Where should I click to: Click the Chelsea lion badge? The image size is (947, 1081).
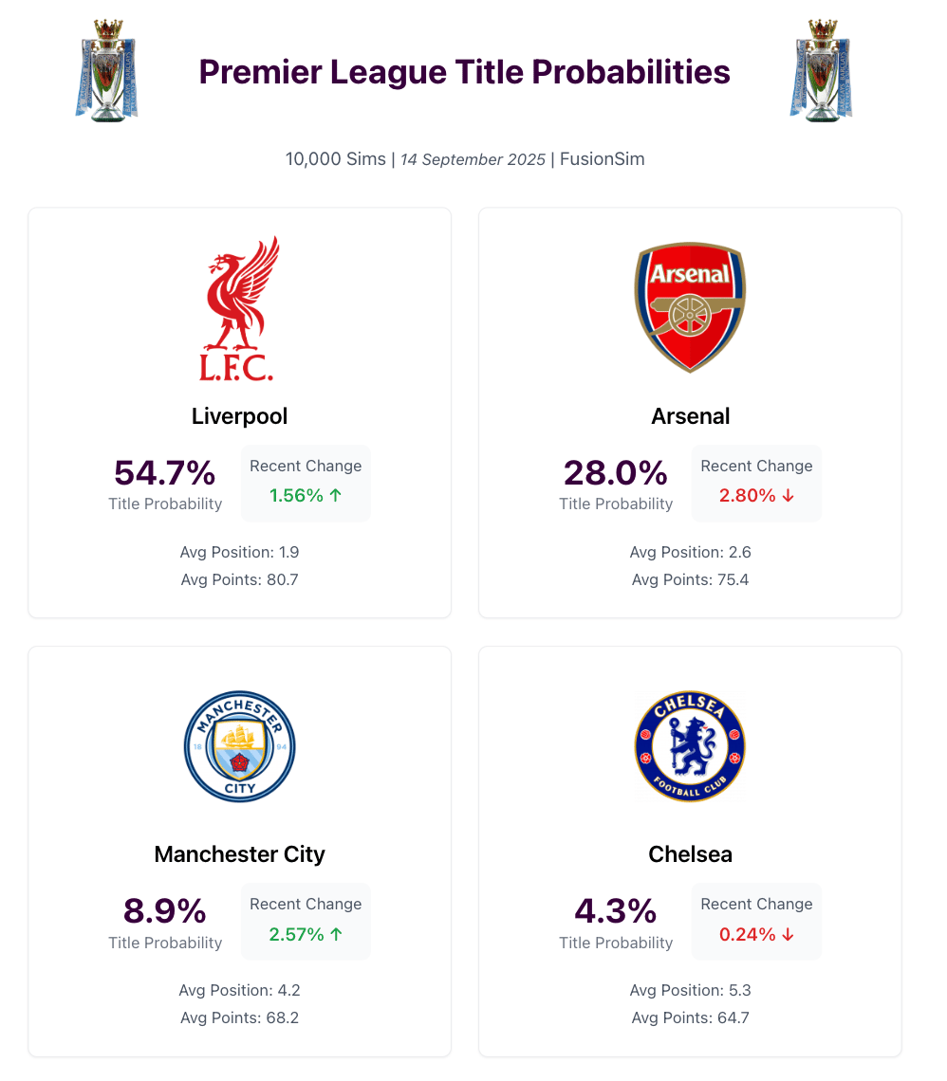690,746
